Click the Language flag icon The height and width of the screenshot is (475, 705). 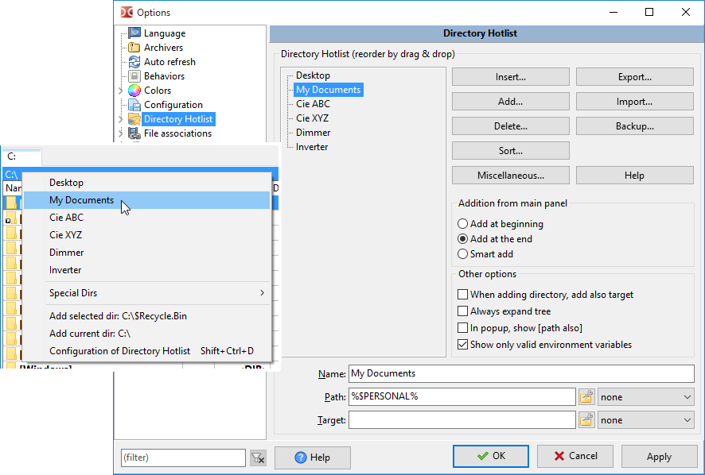click(134, 33)
